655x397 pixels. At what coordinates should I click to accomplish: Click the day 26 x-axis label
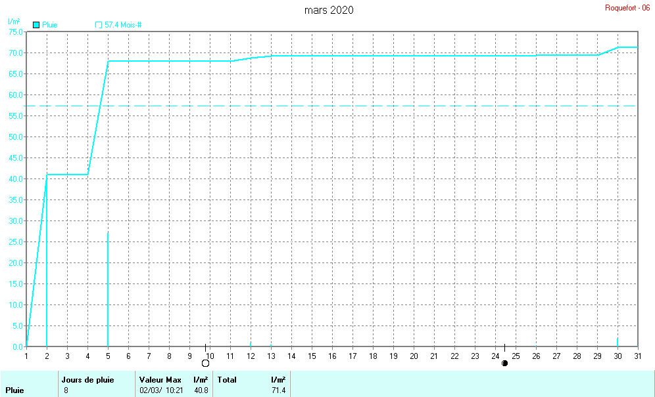tap(536, 356)
